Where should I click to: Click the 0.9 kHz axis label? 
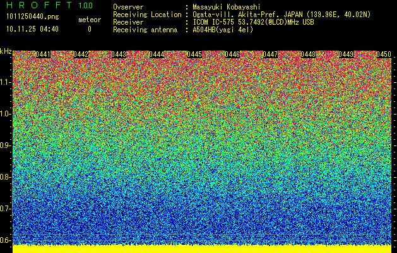tap(5, 145)
